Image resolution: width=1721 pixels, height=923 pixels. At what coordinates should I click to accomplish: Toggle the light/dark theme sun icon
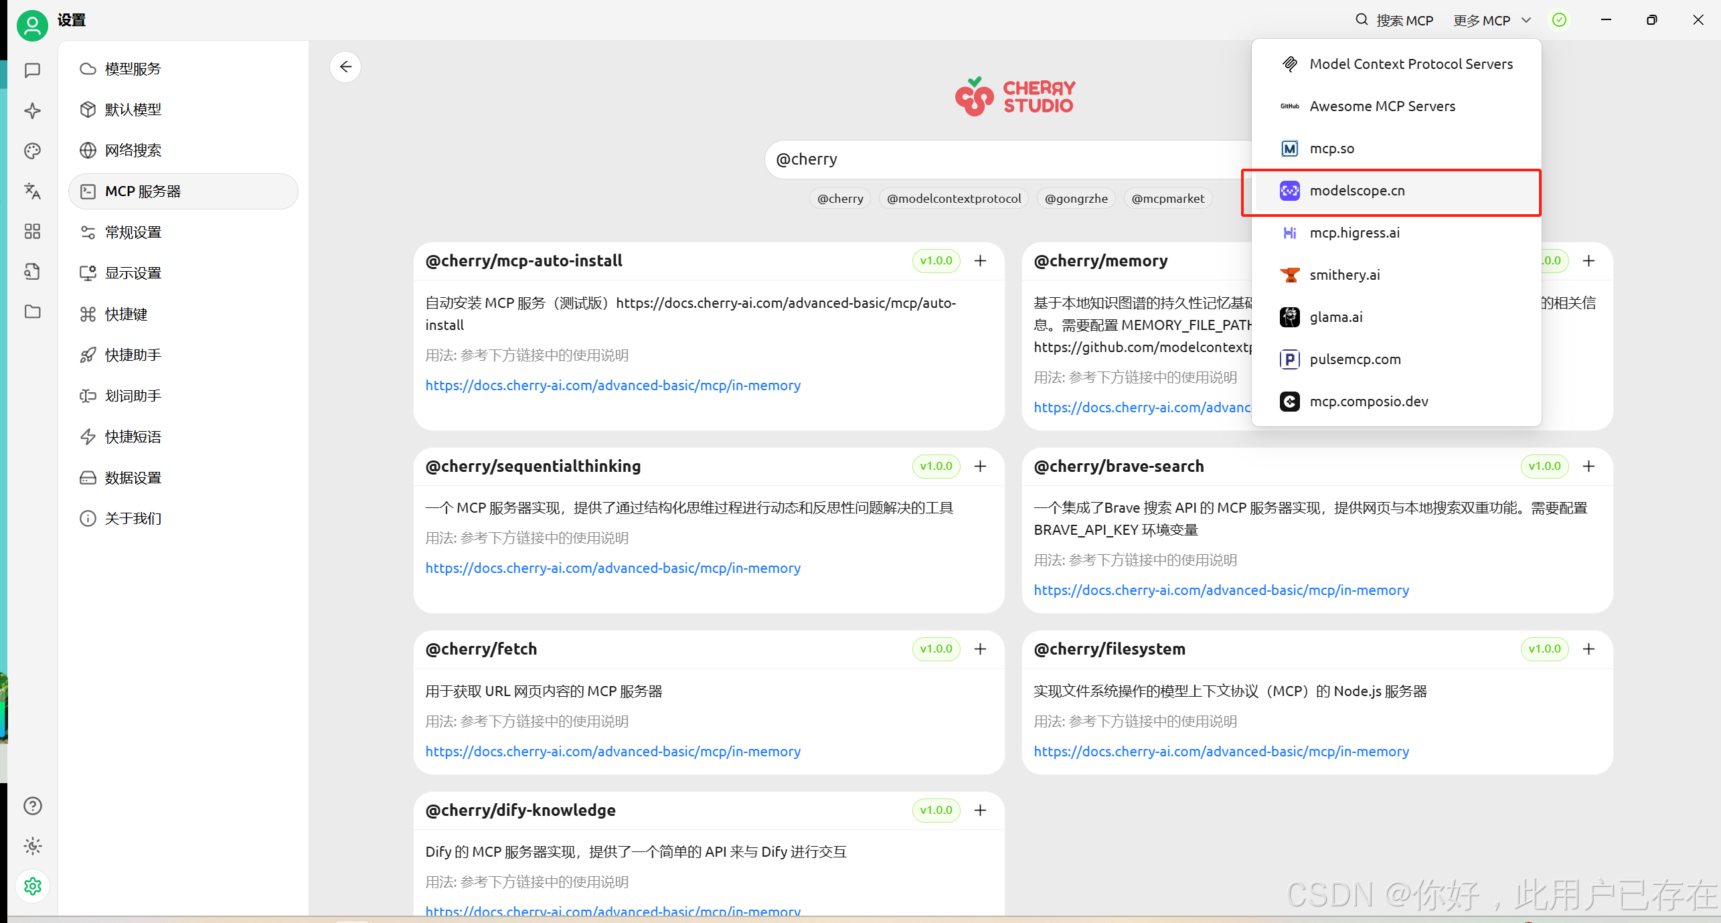coord(32,846)
